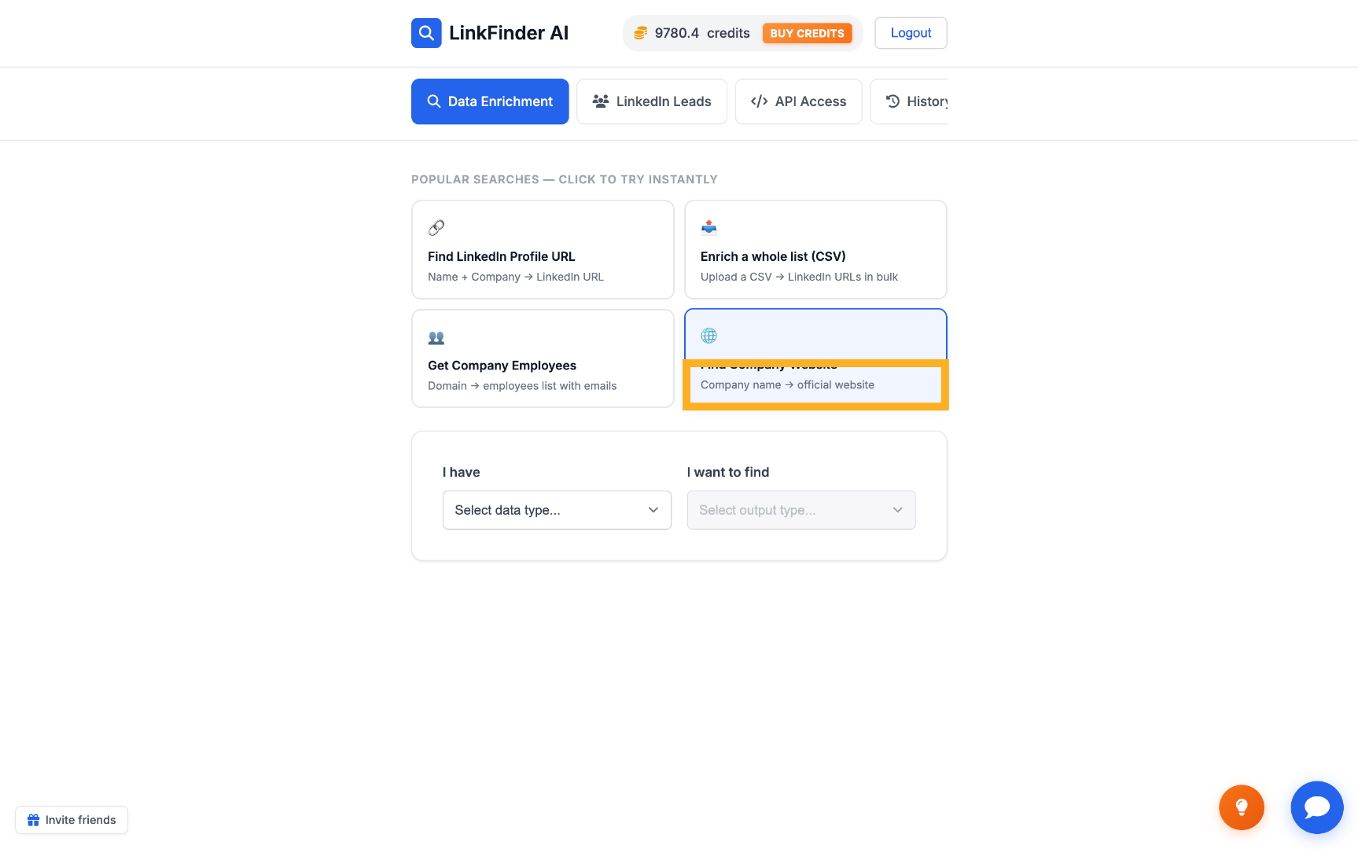Click the inbox tray icon on CSV card
The image size is (1358, 849).
click(x=709, y=228)
